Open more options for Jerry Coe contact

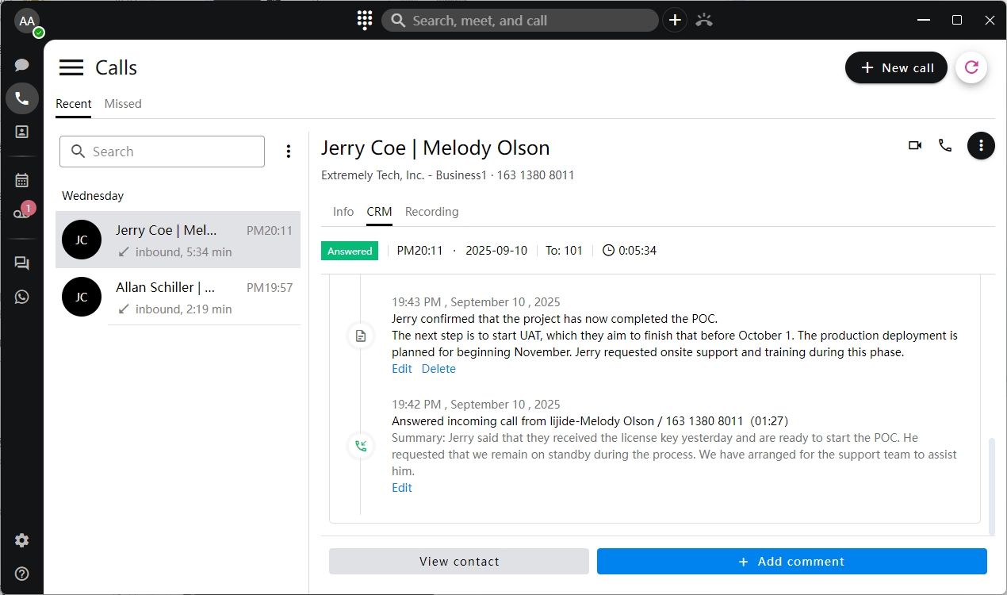[x=981, y=145]
